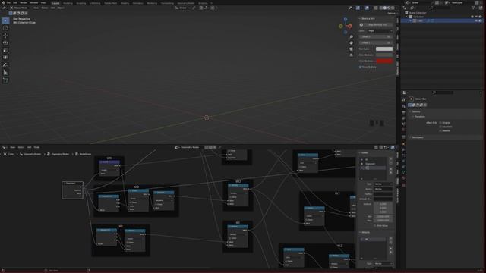Click the input Name text field
Image resolution: width=486 pixels, height=273 pixels.
point(383,189)
